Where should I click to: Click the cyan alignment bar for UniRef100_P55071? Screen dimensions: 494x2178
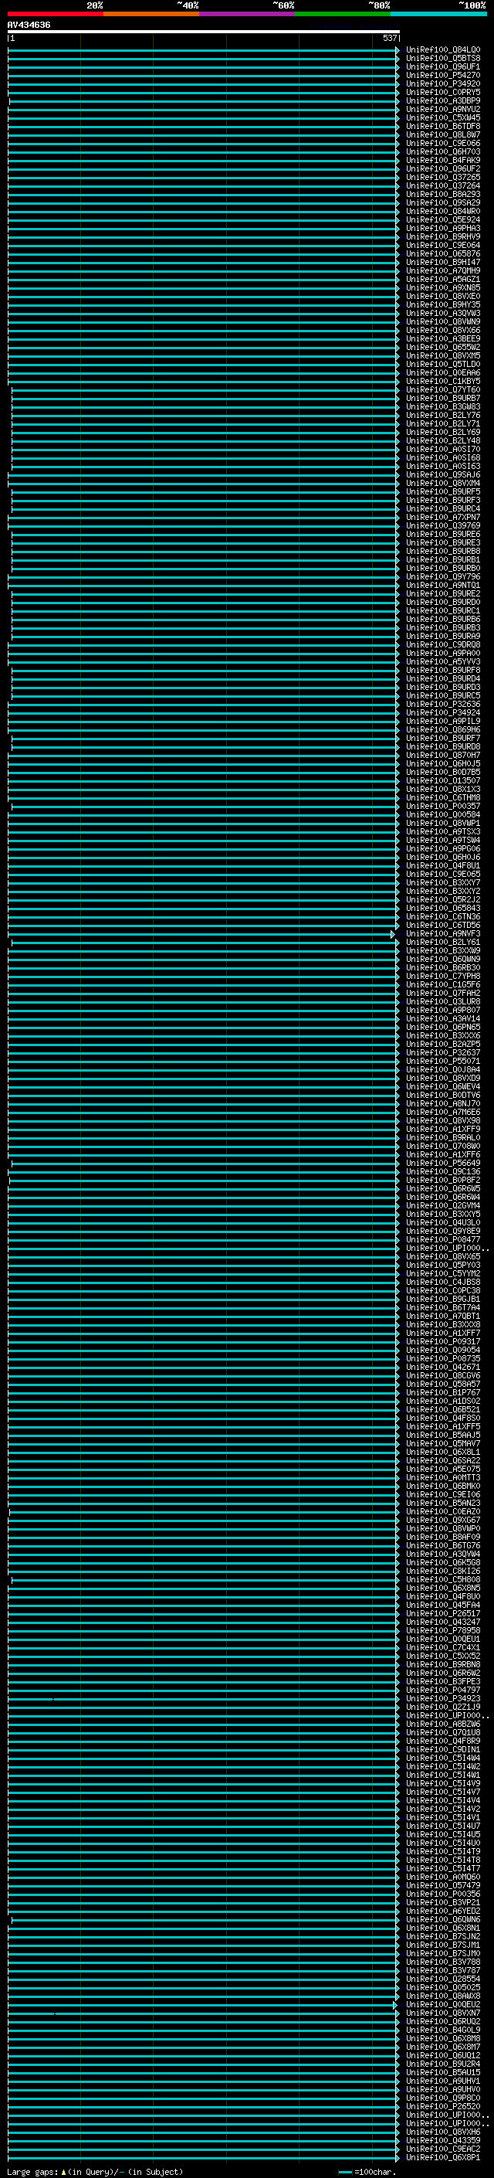pos(204,1061)
